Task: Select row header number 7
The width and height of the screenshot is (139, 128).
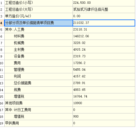Action: (2, 43)
